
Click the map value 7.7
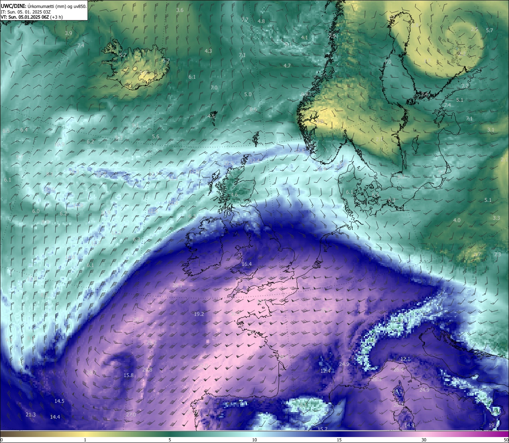click(x=245, y=20)
